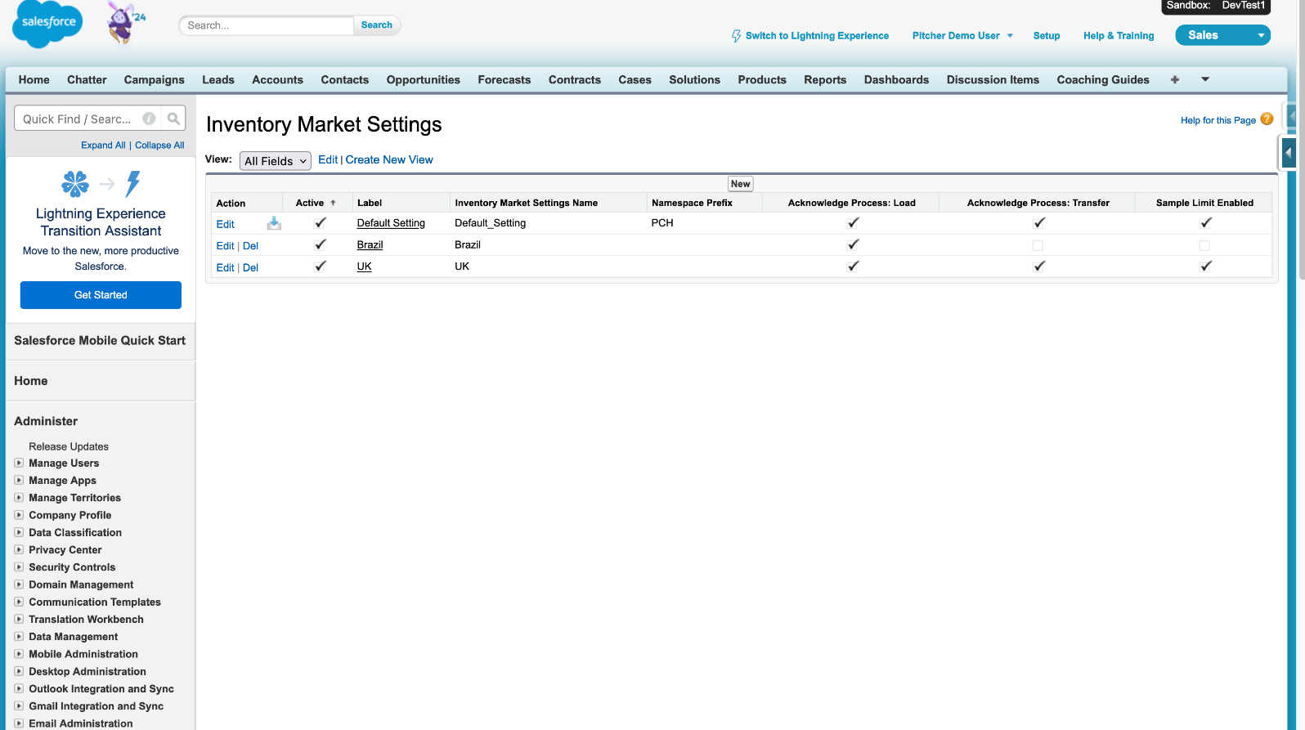
Task: Click the download icon beside Default Setting
Action: (x=274, y=223)
